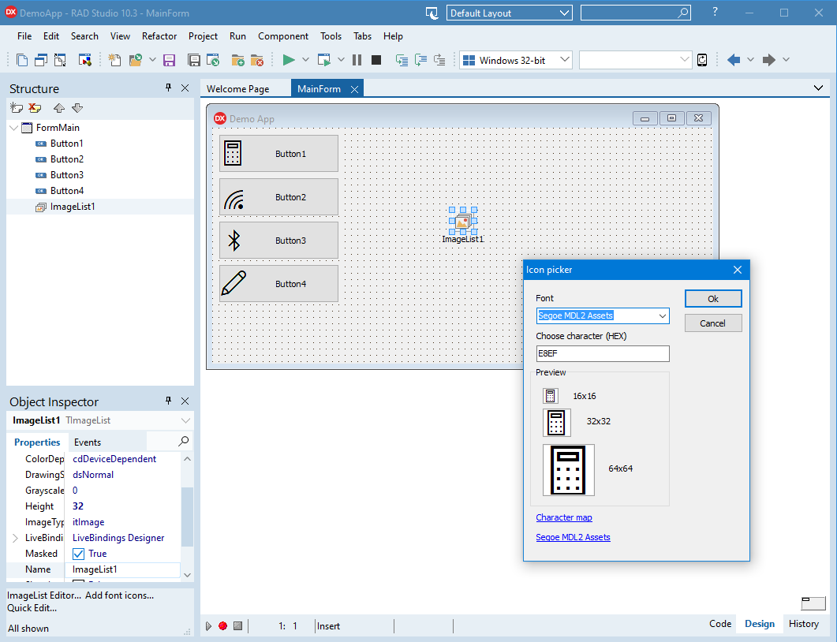This screenshot has height=642, width=837.
Task: Click the Open file folder icon
Action: (135, 60)
